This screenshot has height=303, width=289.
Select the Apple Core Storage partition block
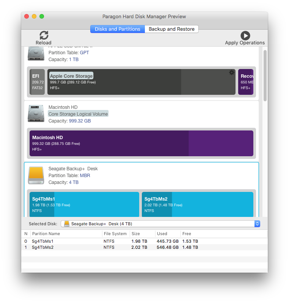pyautogui.click(x=141, y=82)
